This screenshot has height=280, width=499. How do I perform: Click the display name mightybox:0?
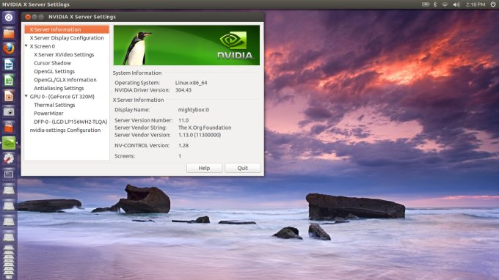(x=194, y=110)
